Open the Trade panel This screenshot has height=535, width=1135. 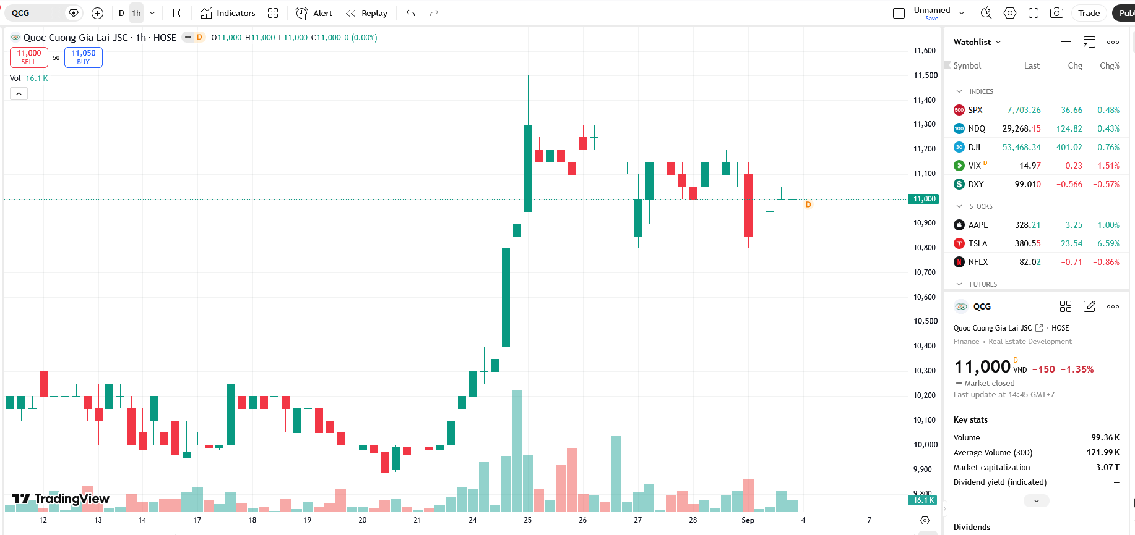(1089, 13)
